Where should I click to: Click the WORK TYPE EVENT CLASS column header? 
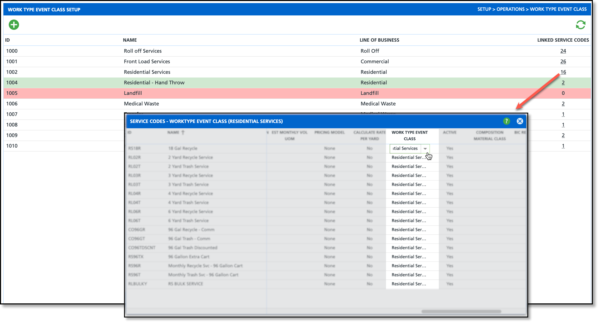click(x=410, y=136)
